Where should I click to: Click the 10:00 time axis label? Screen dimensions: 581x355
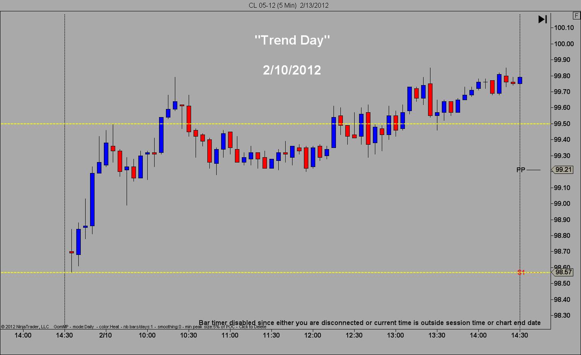click(147, 335)
